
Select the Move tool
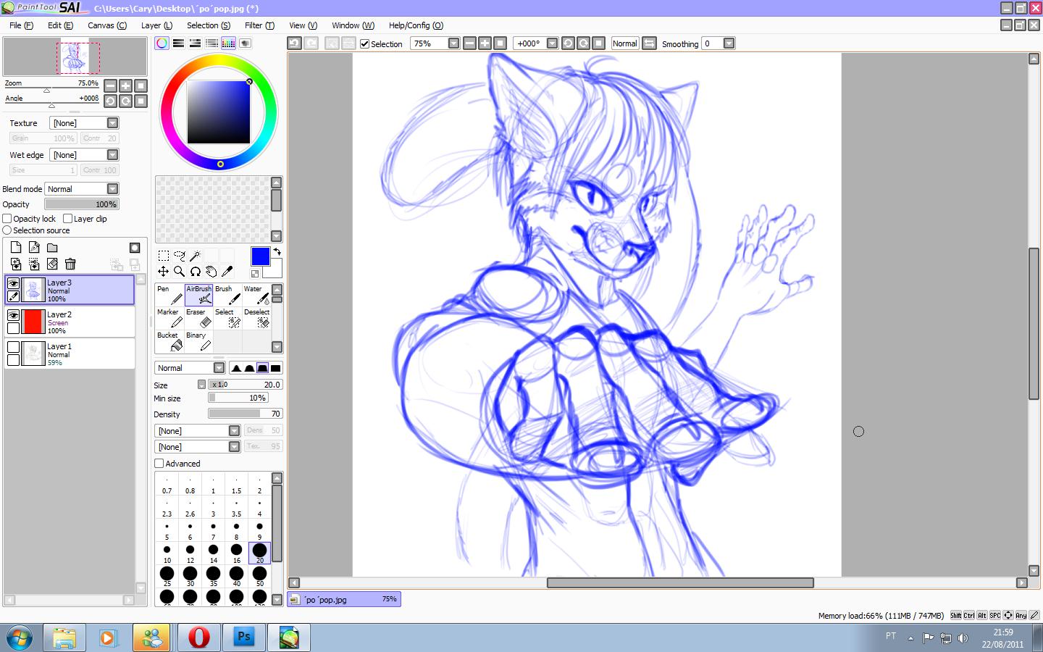click(x=163, y=272)
